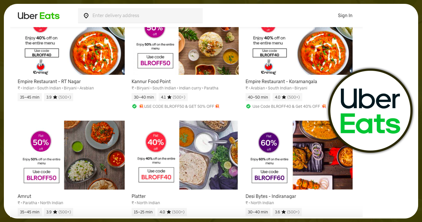Click the firecracker emoji after the 40% OFF promo
The width and height of the screenshot is (422, 222).
pyautogui.click(x=323, y=106)
